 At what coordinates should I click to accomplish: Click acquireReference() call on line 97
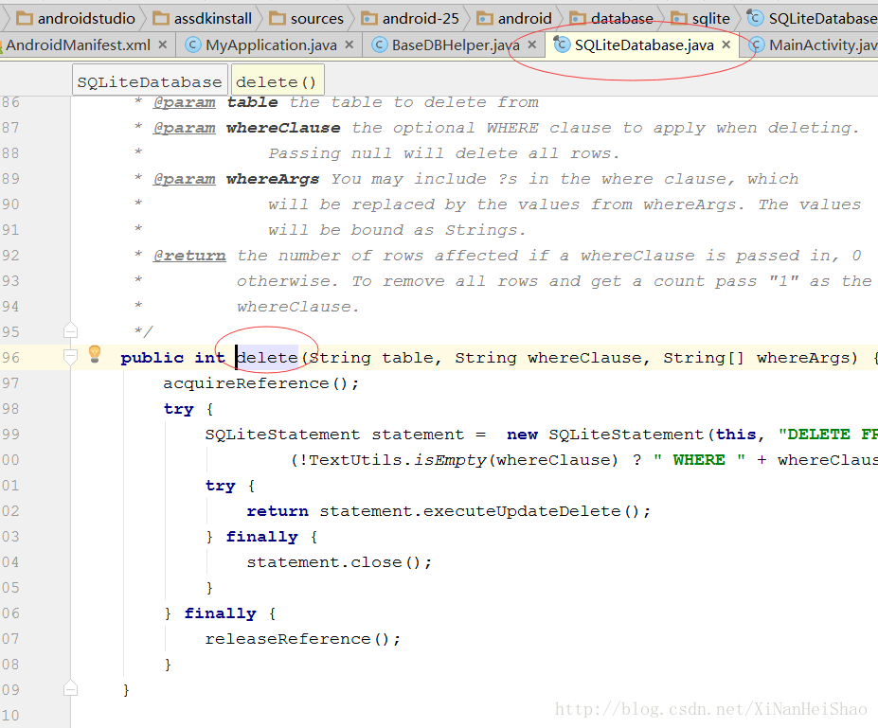pos(260,383)
